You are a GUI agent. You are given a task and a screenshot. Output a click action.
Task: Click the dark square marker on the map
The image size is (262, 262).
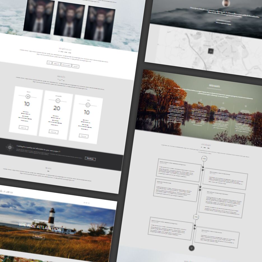tap(211, 51)
